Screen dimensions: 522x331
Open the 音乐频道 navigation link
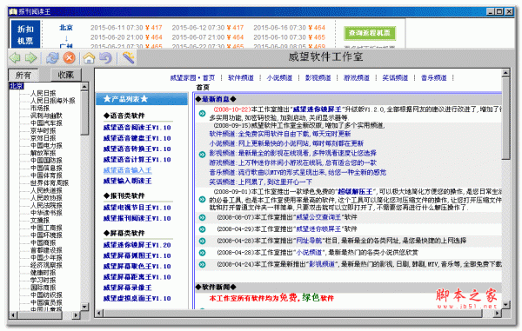[434, 78]
